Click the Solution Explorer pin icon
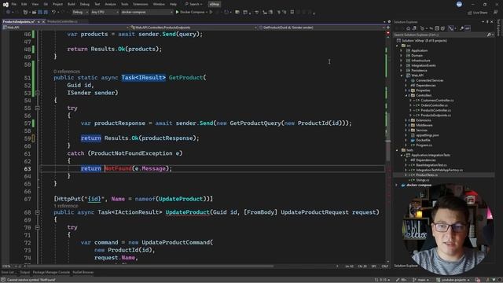This screenshot has height=283, width=503. coord(487,22)
